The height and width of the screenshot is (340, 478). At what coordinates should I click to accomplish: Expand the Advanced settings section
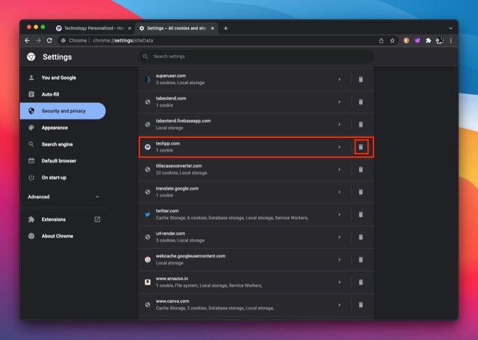coord(64,197)
